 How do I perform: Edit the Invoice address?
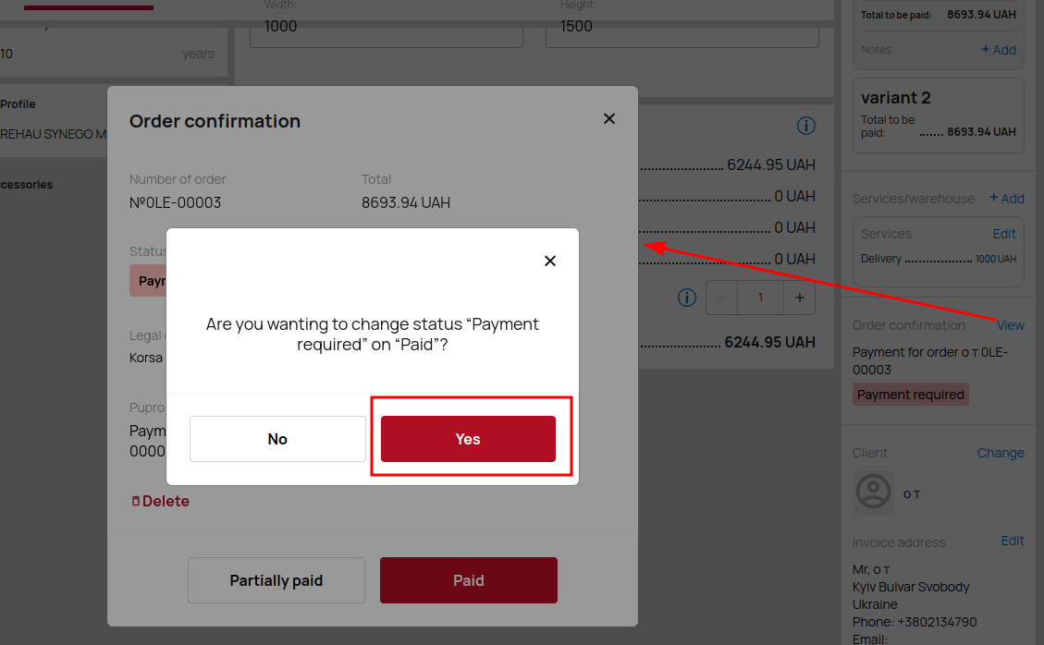pos(1013,542)
